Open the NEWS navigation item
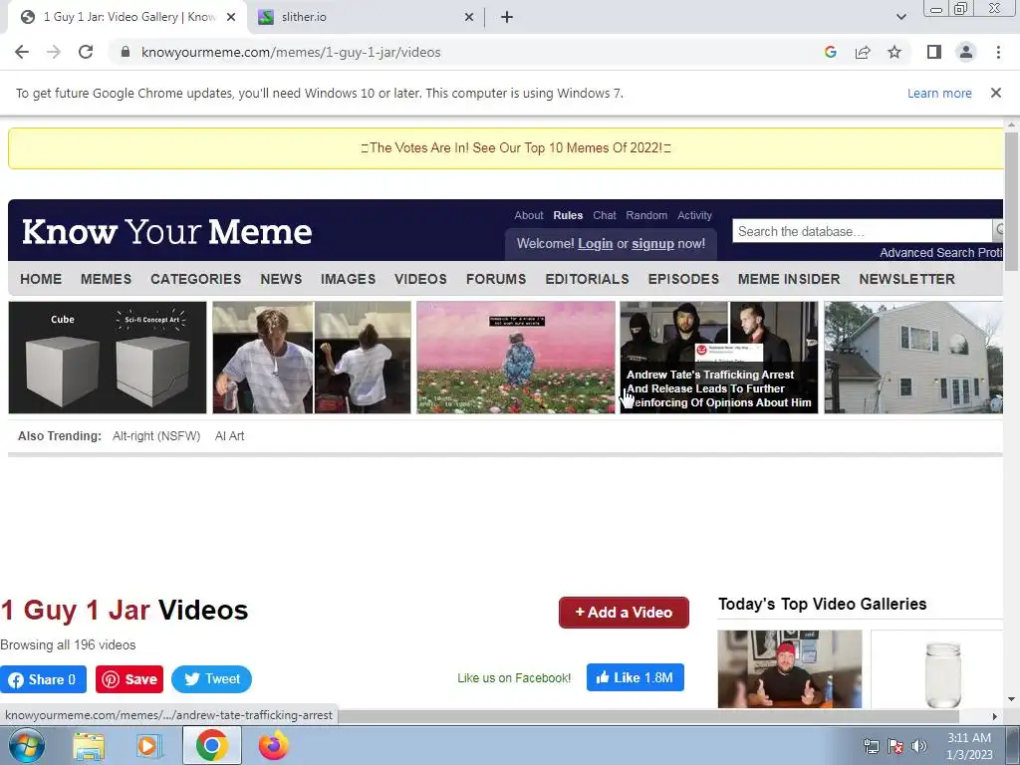Image resolution: width=1020 pixels, height=765 pixels. click(281, 279)
